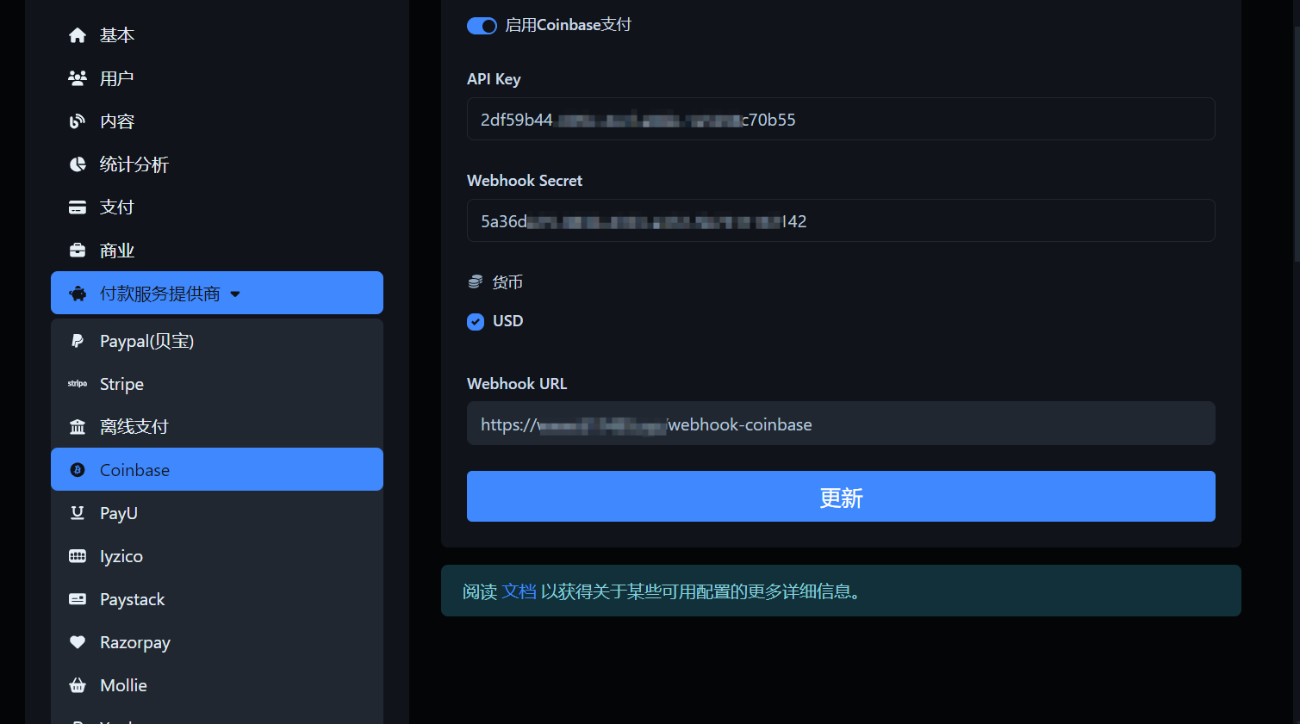Viewport: 1300px width, 724px height.
Task: Click the PayPal logo icon
Action: 78,341
